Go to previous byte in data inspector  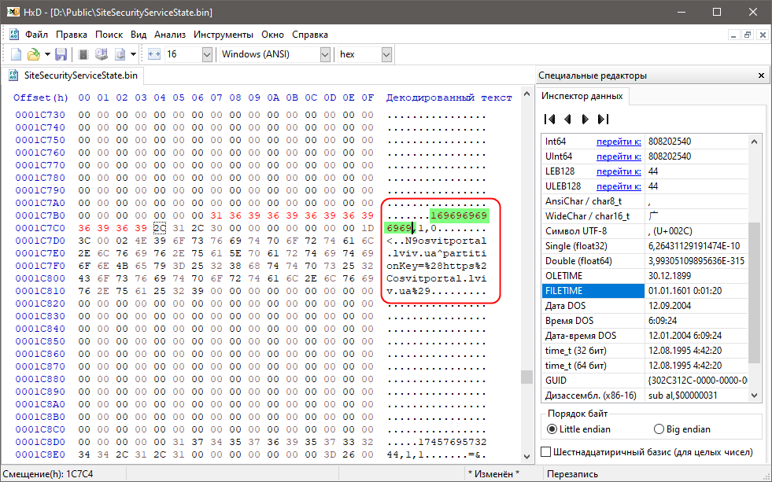567,119
